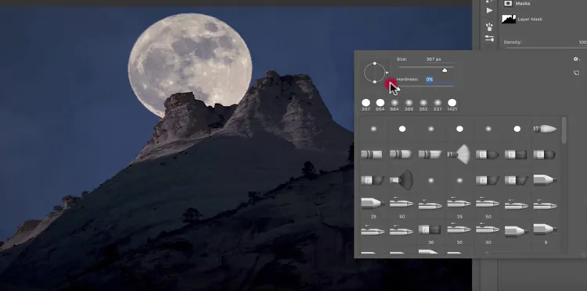Click the create new brush preset icon
Viewport: 587px width, 291px height.
point(576,73)
